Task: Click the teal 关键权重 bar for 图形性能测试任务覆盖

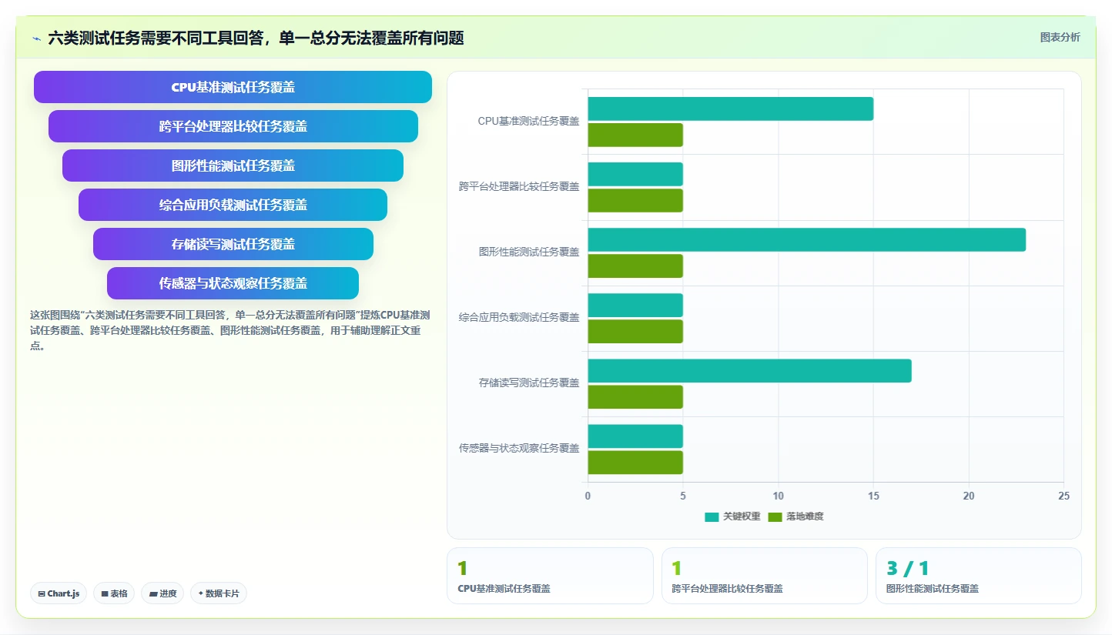Action: (807, 239)
